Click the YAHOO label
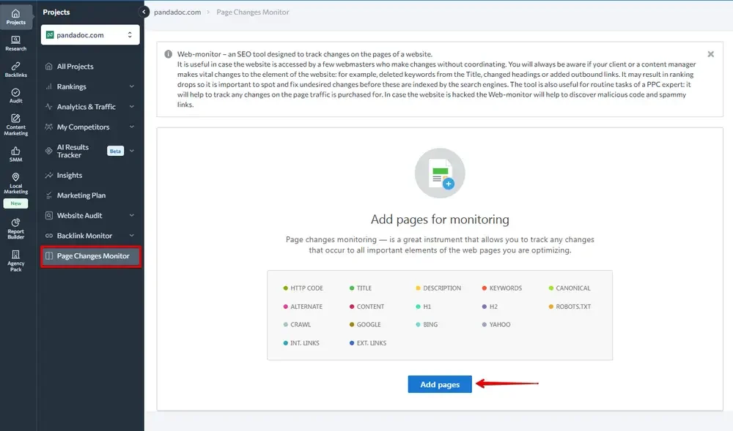 (x=500, y=325)
